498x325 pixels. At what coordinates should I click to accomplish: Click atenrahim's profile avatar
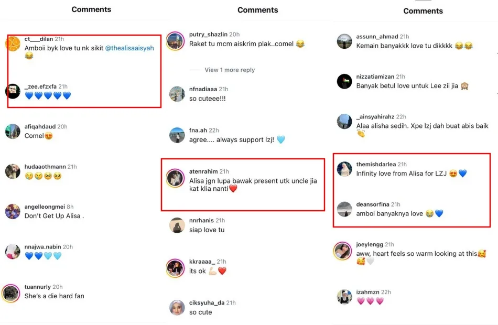pos(175,178)
